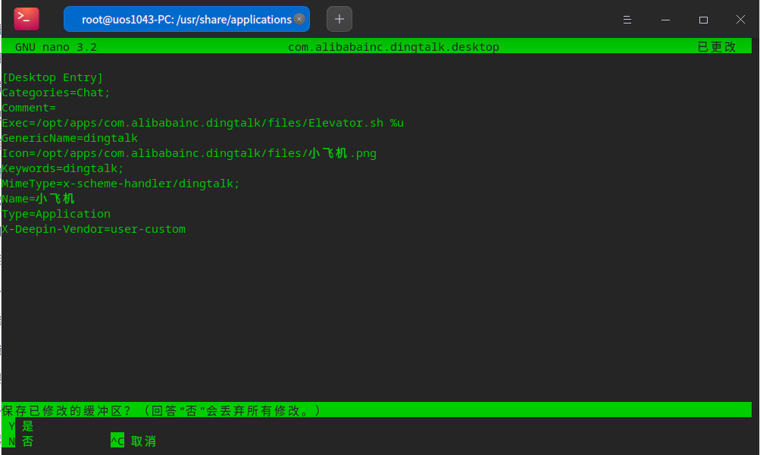
Task: Click the Keywords=dingtalk; line
Action: point(63,168)
